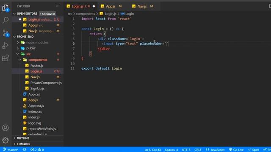Change CRLF end of line sequence
This screenshot has height=152, width=271.
coord(198,149)
